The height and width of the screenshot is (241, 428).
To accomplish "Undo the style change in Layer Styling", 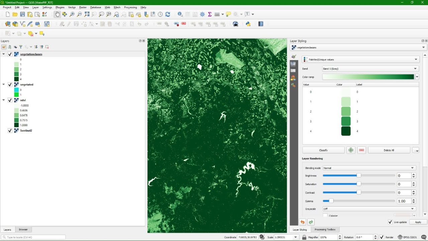I will coord(303,222).
